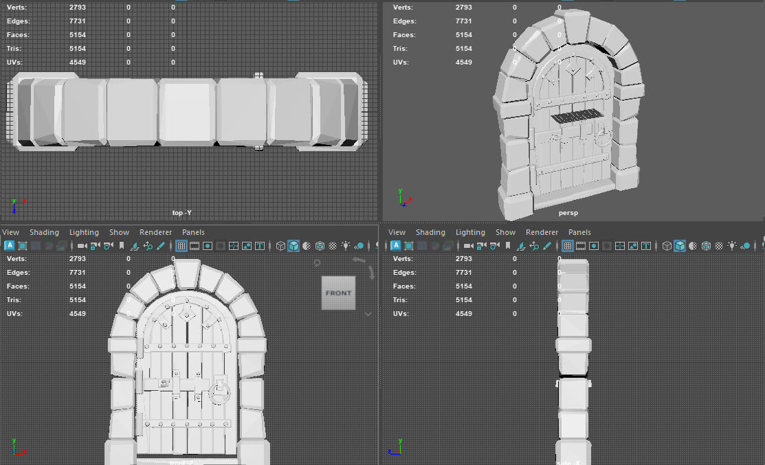The image size is (765, 465).
Task: Toggle Safe Action in front panel toolbar
Action: [247, 246]
